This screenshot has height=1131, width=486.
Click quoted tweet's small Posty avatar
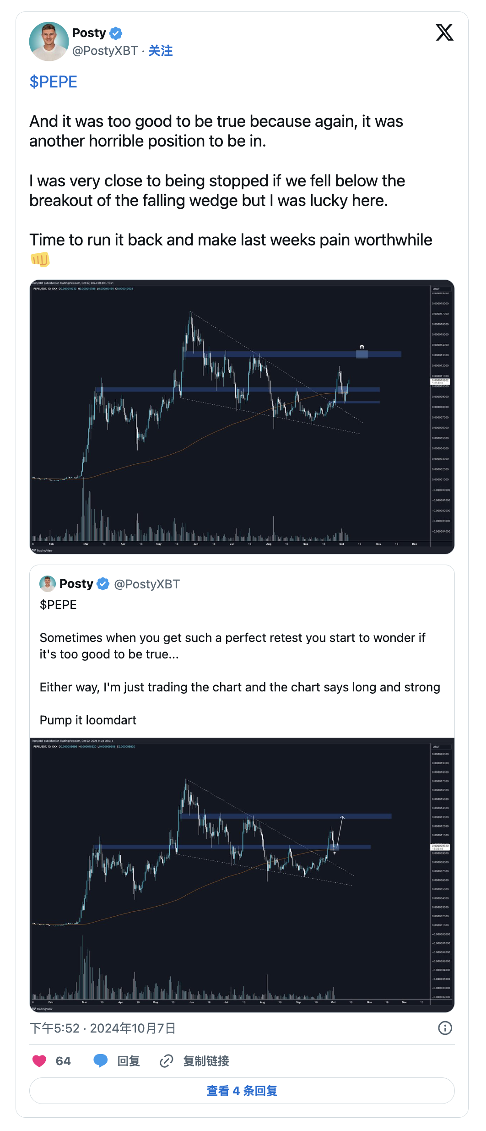tap(47, 584)
